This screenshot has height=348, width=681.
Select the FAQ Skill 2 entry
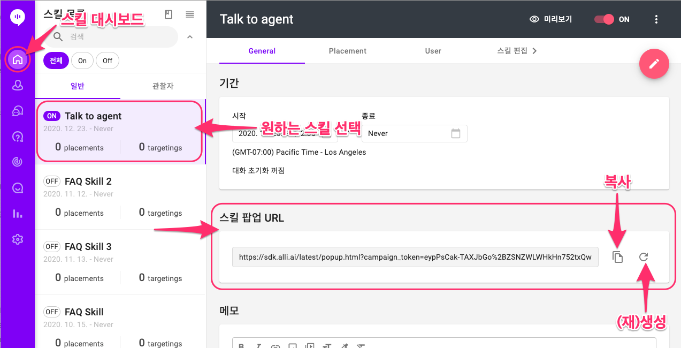coord(120,197)
